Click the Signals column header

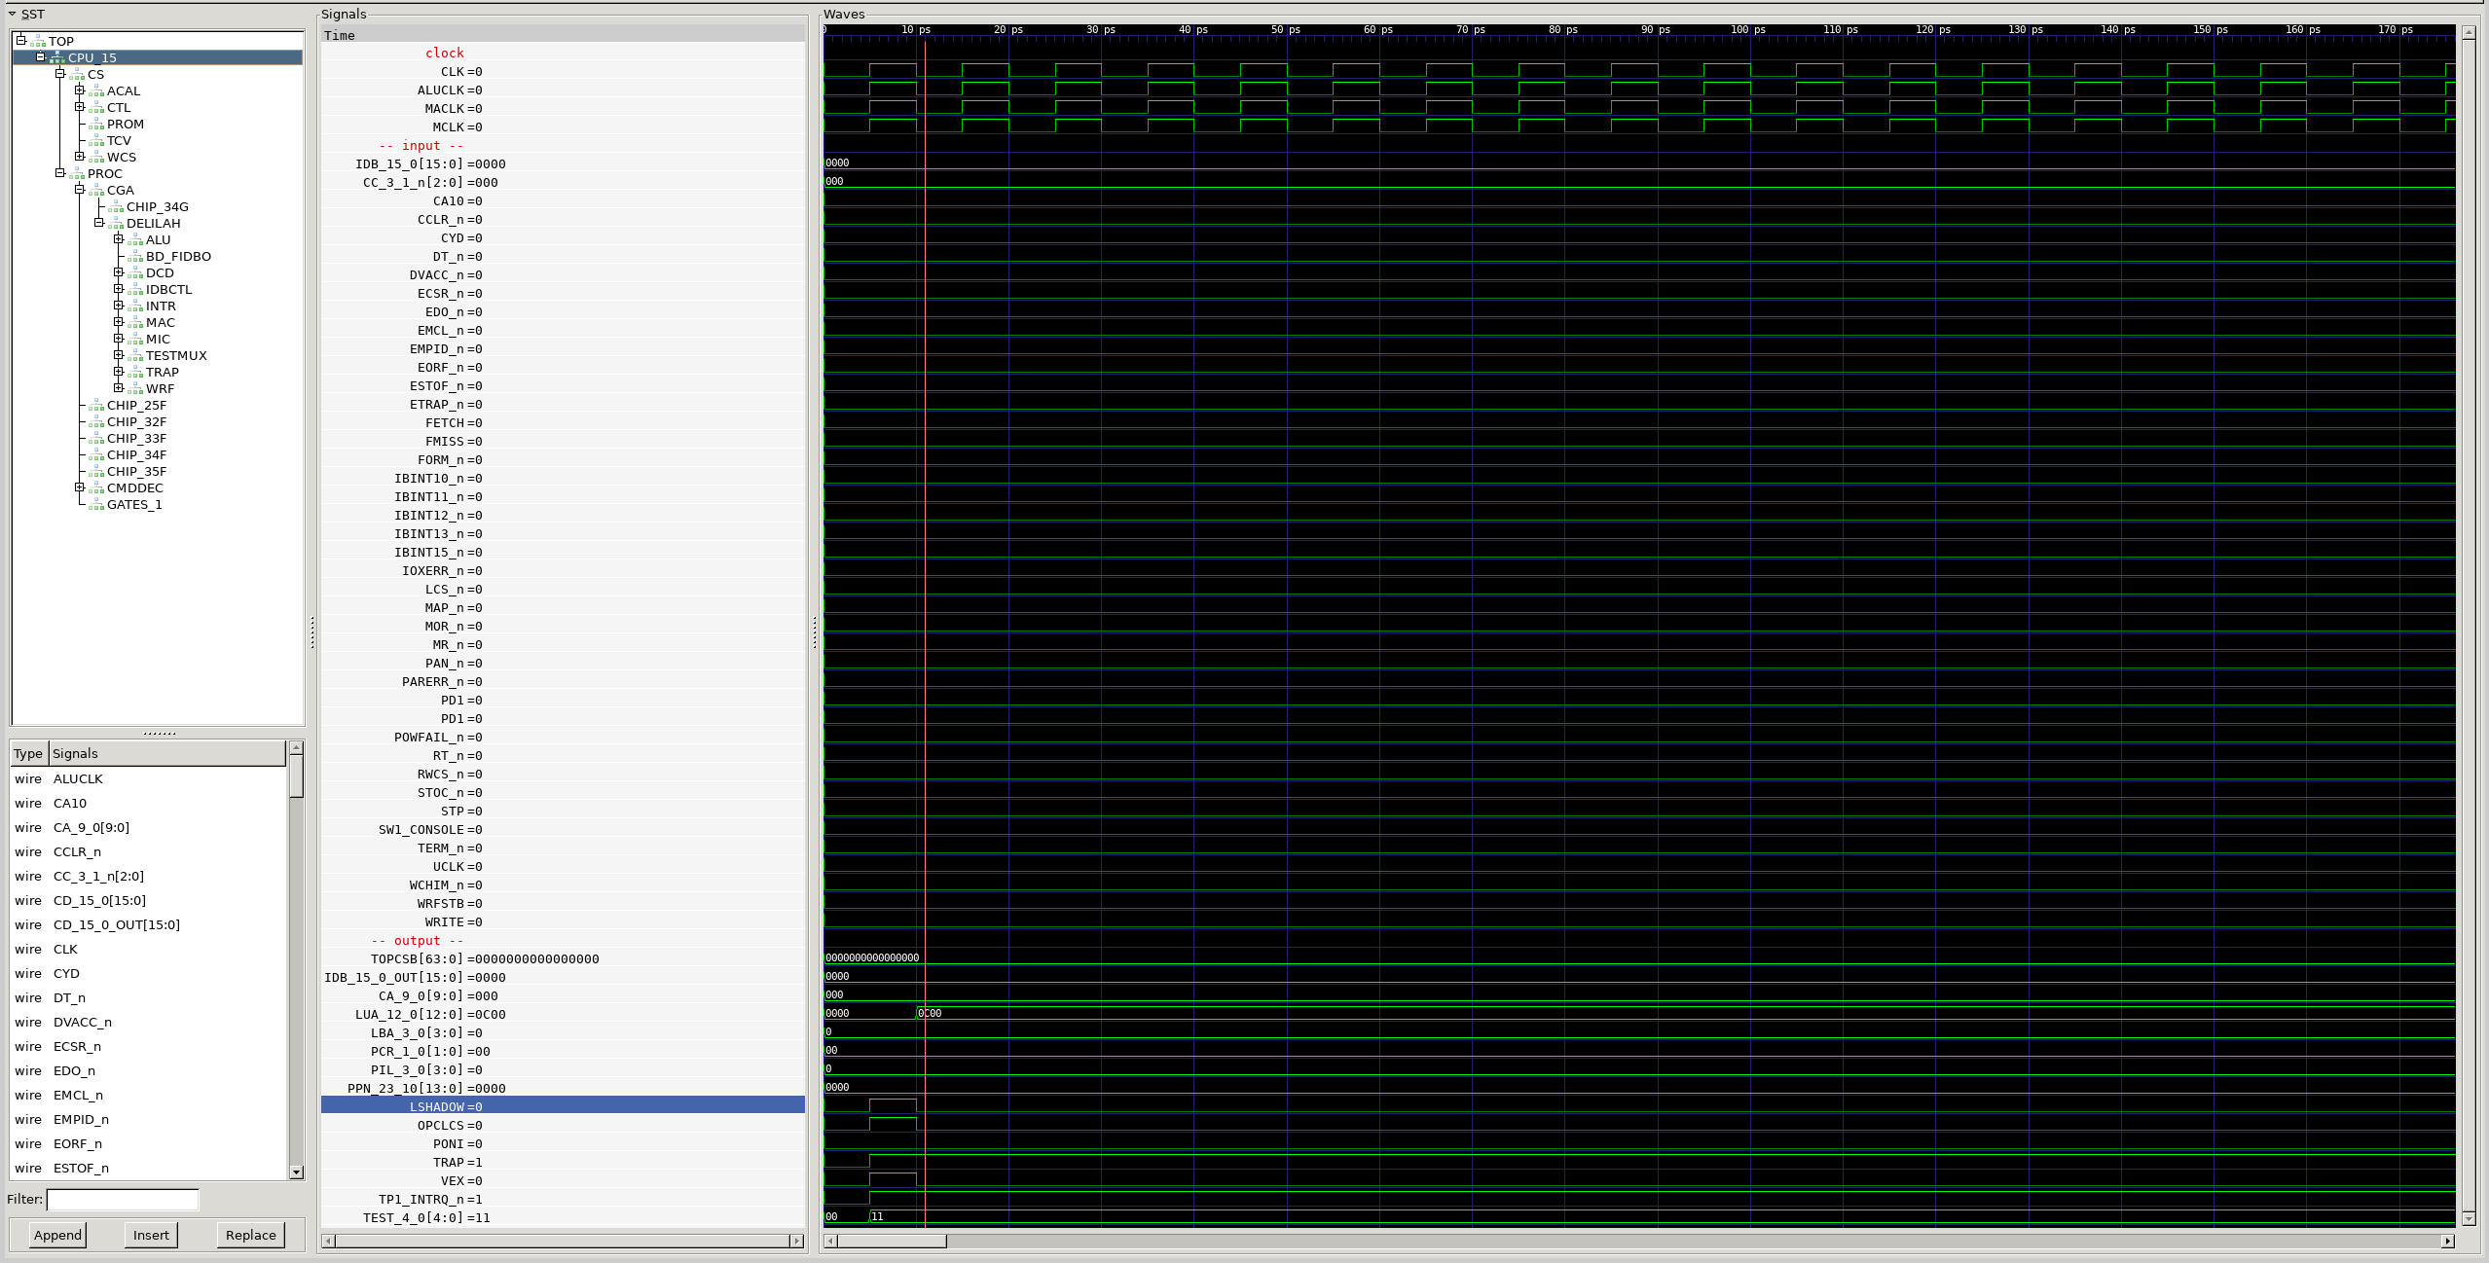(x=167, y=753)
